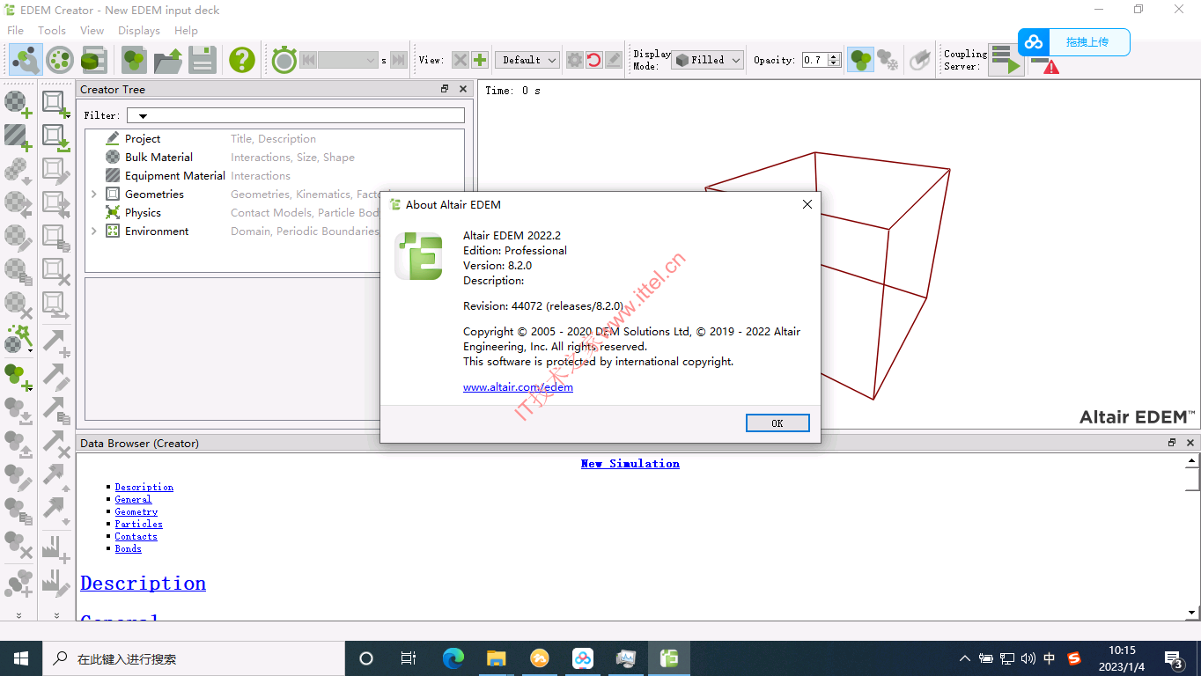Open Microsoft Edge from taskbar
This screenshot has width=1201, height=676.
(453, 658)
